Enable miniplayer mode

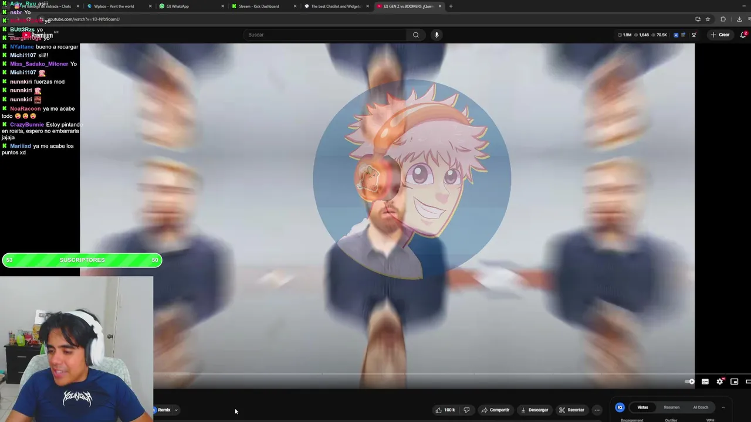(734, 382)
